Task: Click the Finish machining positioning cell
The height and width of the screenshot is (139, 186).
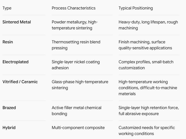Action: (145, 45)
